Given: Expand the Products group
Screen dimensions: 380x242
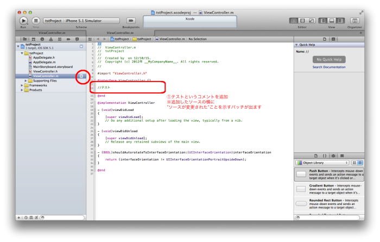Looking at the screenshot, I should 22,90.
